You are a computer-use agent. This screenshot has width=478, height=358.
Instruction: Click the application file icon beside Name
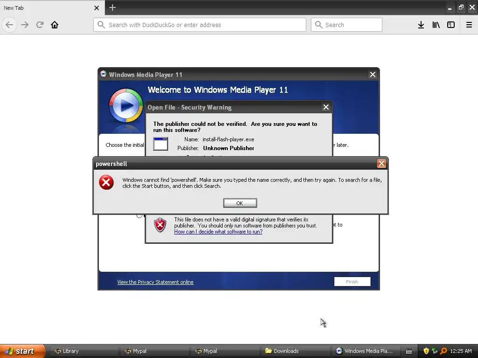pos(161,144)
